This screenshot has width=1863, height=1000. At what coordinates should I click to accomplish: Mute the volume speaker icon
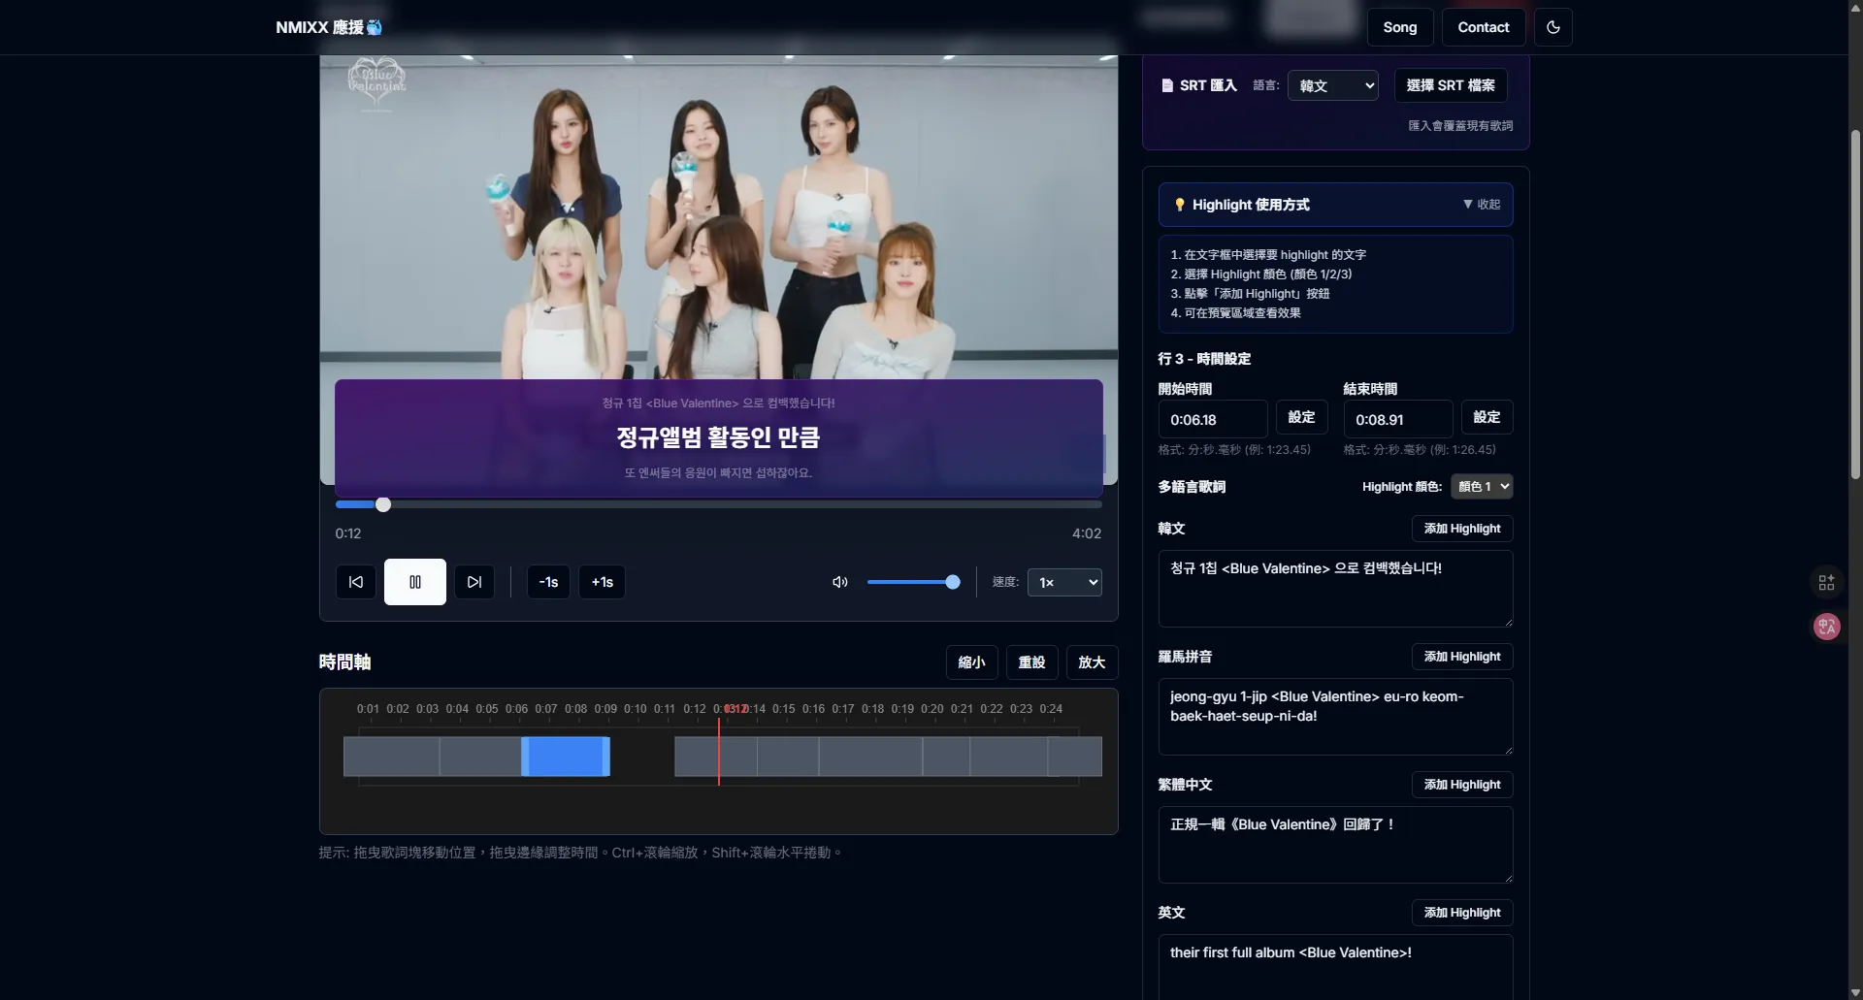click(840, 582)
